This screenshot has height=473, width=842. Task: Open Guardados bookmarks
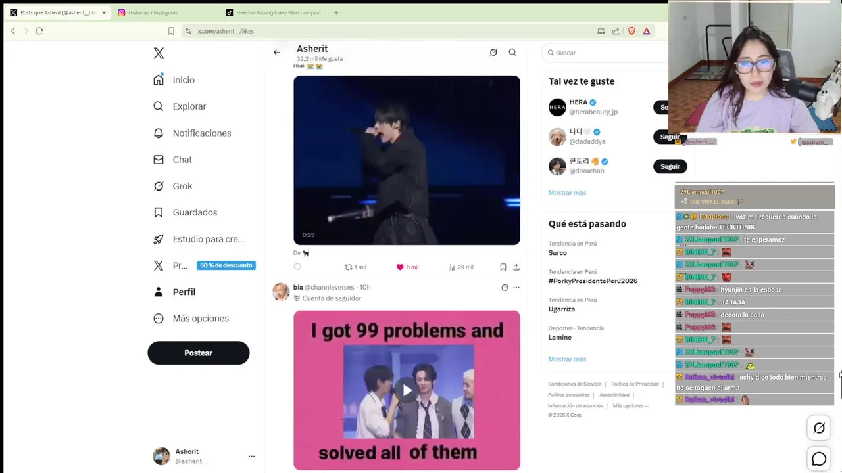pyautogui.click(x=186, y=212)
